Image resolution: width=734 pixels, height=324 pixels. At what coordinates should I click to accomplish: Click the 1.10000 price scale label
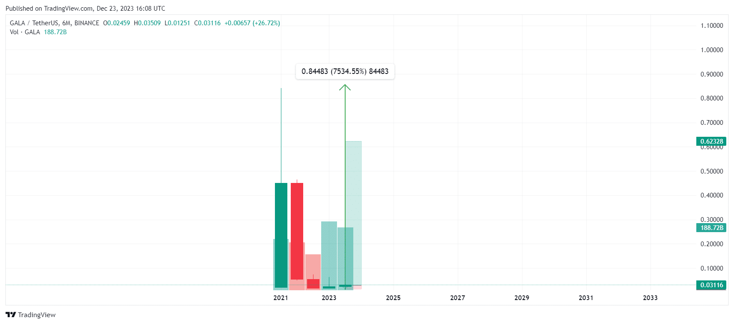[x=712, y=26]
